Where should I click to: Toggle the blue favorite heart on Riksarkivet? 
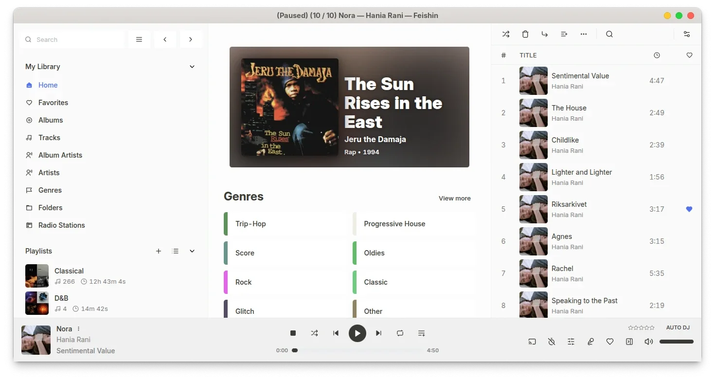(689, 209)
